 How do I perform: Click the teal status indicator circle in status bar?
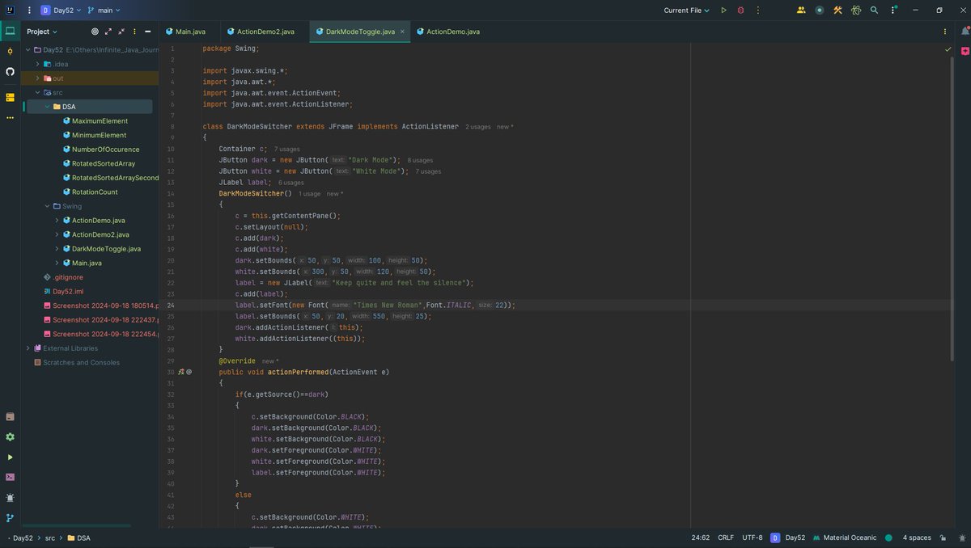pos(888,537)
